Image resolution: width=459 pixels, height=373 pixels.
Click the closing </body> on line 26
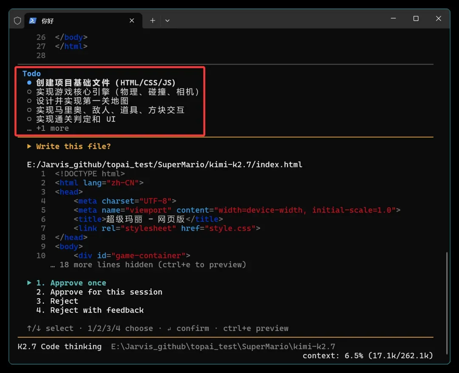point(71,37)
